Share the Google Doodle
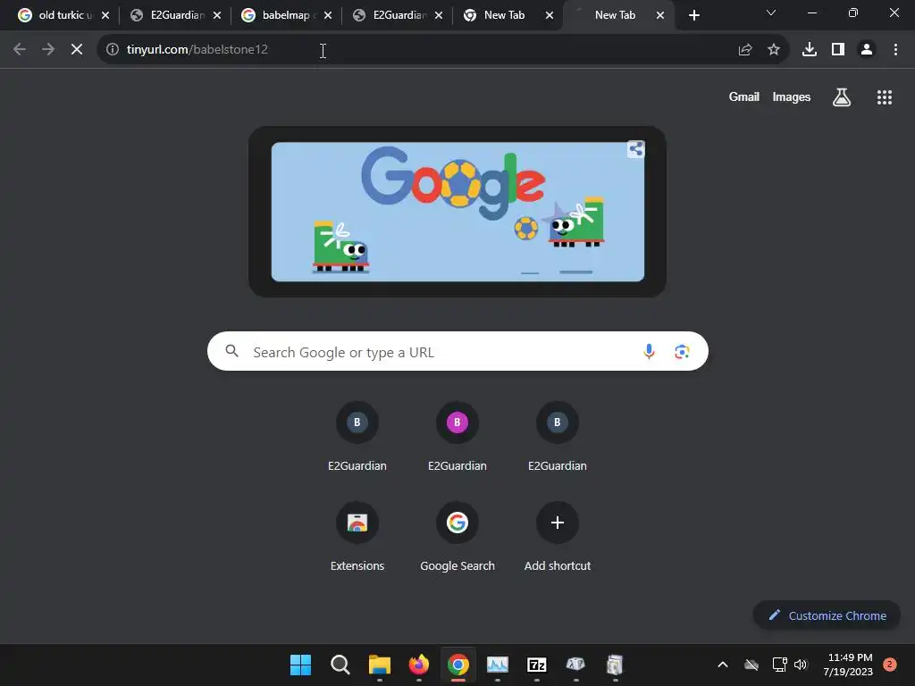Image resolution: width=915 pixels, height=686 pixels. (x=636, y=149)
